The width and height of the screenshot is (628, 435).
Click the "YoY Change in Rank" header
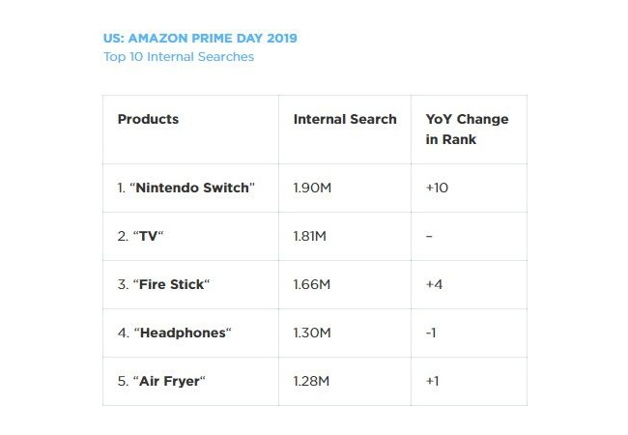(x=467, y=130)
